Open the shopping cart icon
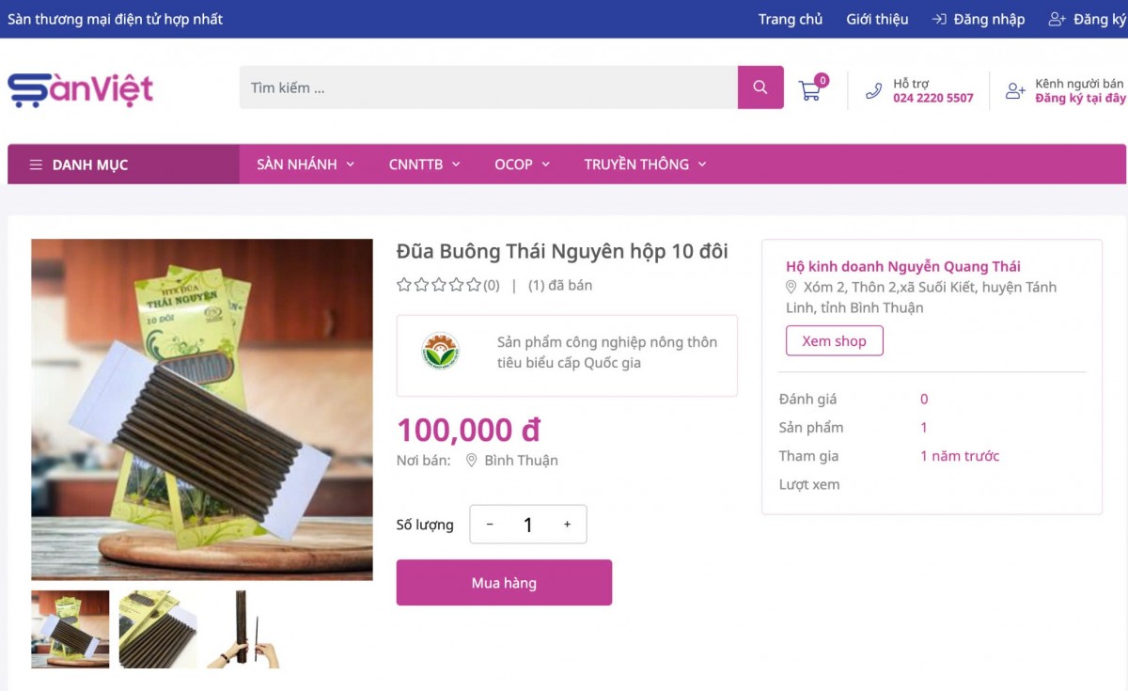 tap(809, 89)
